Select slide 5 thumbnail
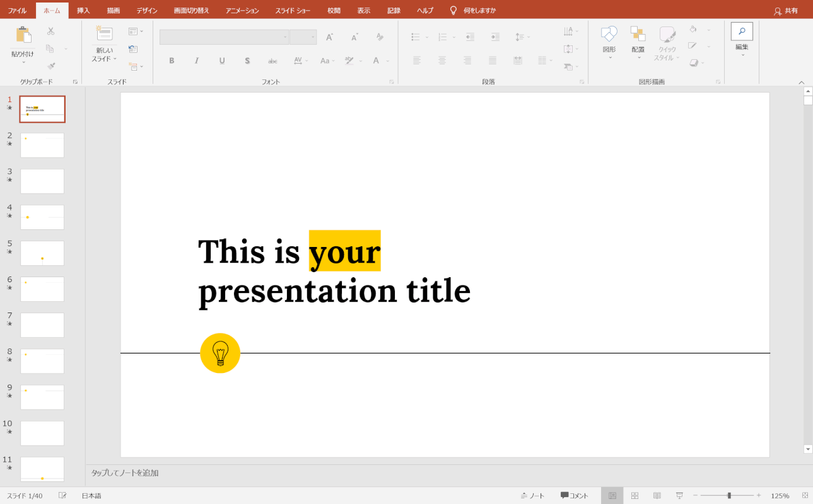Viewport: 813px width, 504px height. 42,253
